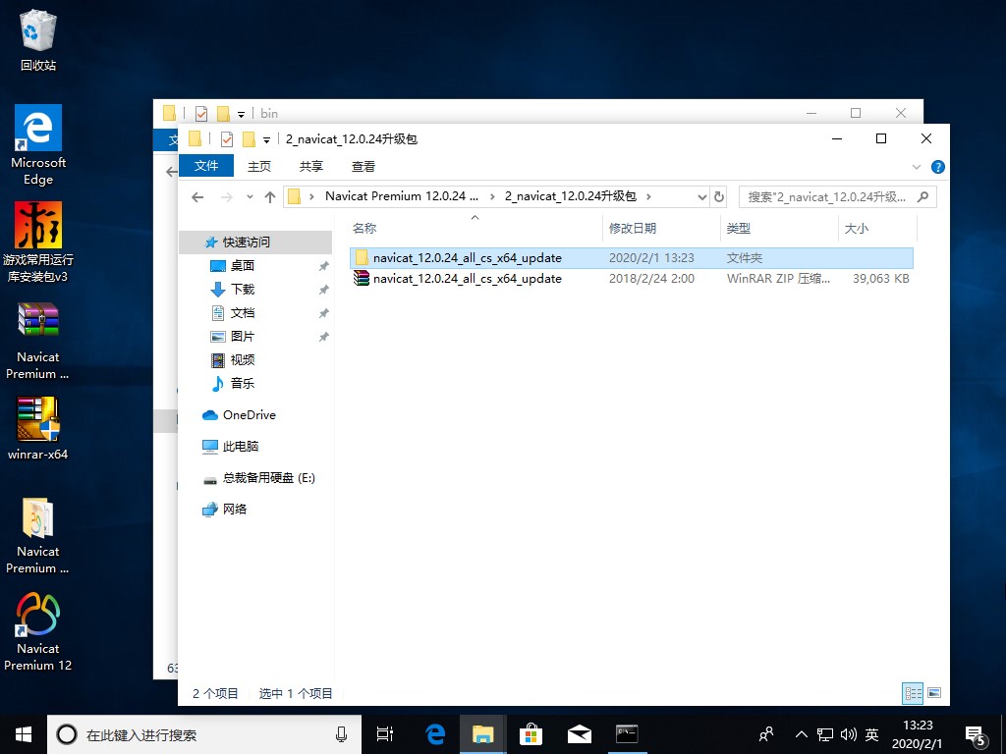Select the winrar-x64 installer icon
The width and height of the screenshot is (1006, 754).
(38, 428)
